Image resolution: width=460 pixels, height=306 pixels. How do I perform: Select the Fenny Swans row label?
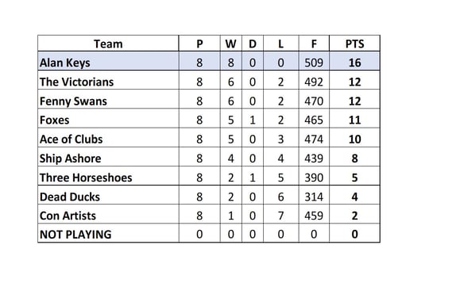(x=73, y=101)
